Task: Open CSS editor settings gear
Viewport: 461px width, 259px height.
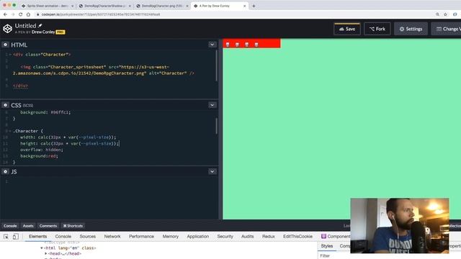Action: tap(5, 105)
